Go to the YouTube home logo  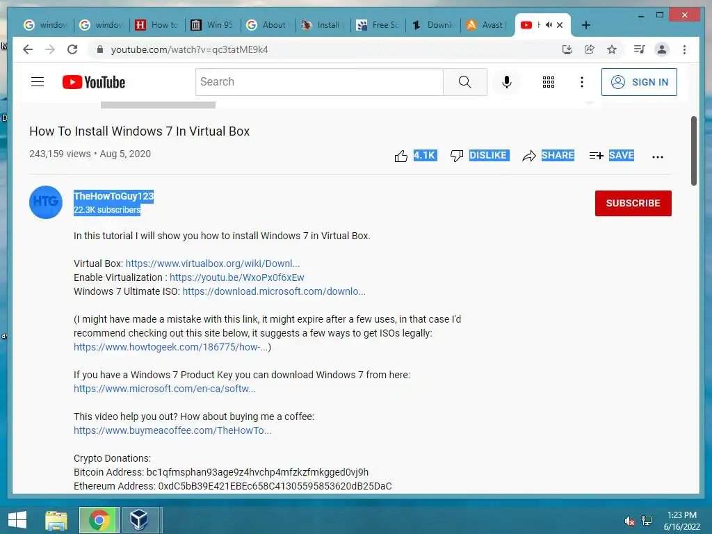(x=94, y=82)
